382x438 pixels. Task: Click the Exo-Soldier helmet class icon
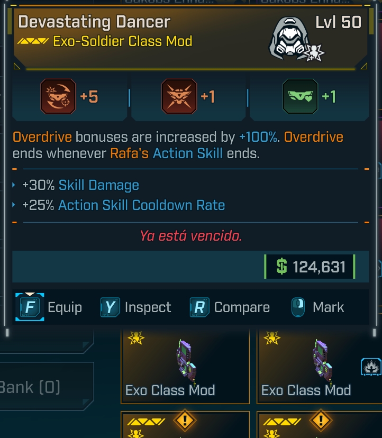[290, 38]
